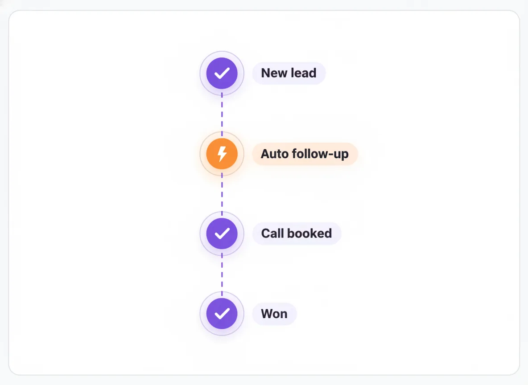Choose the Call booked label pill
This screenshot has width=528, height=385.
pyautogui.click(x=297, y=233)
